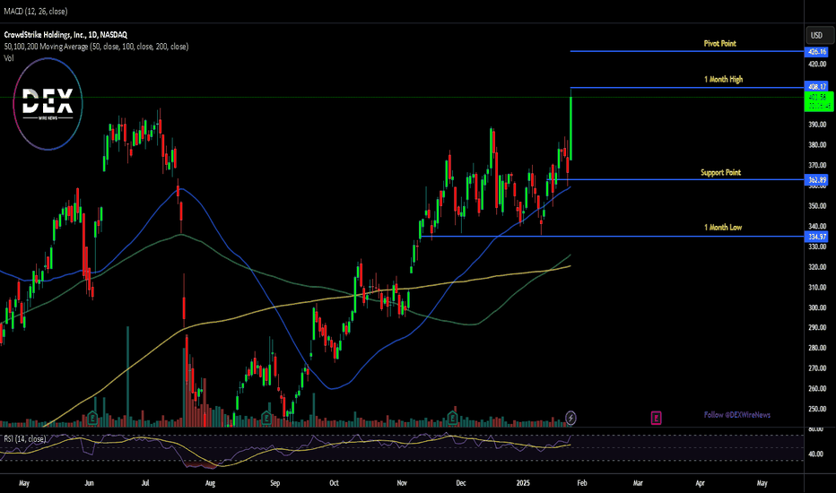Select the 426.16 price tag
The width and height of the screenshot is (836, 493).
click(x=817, y=52)
